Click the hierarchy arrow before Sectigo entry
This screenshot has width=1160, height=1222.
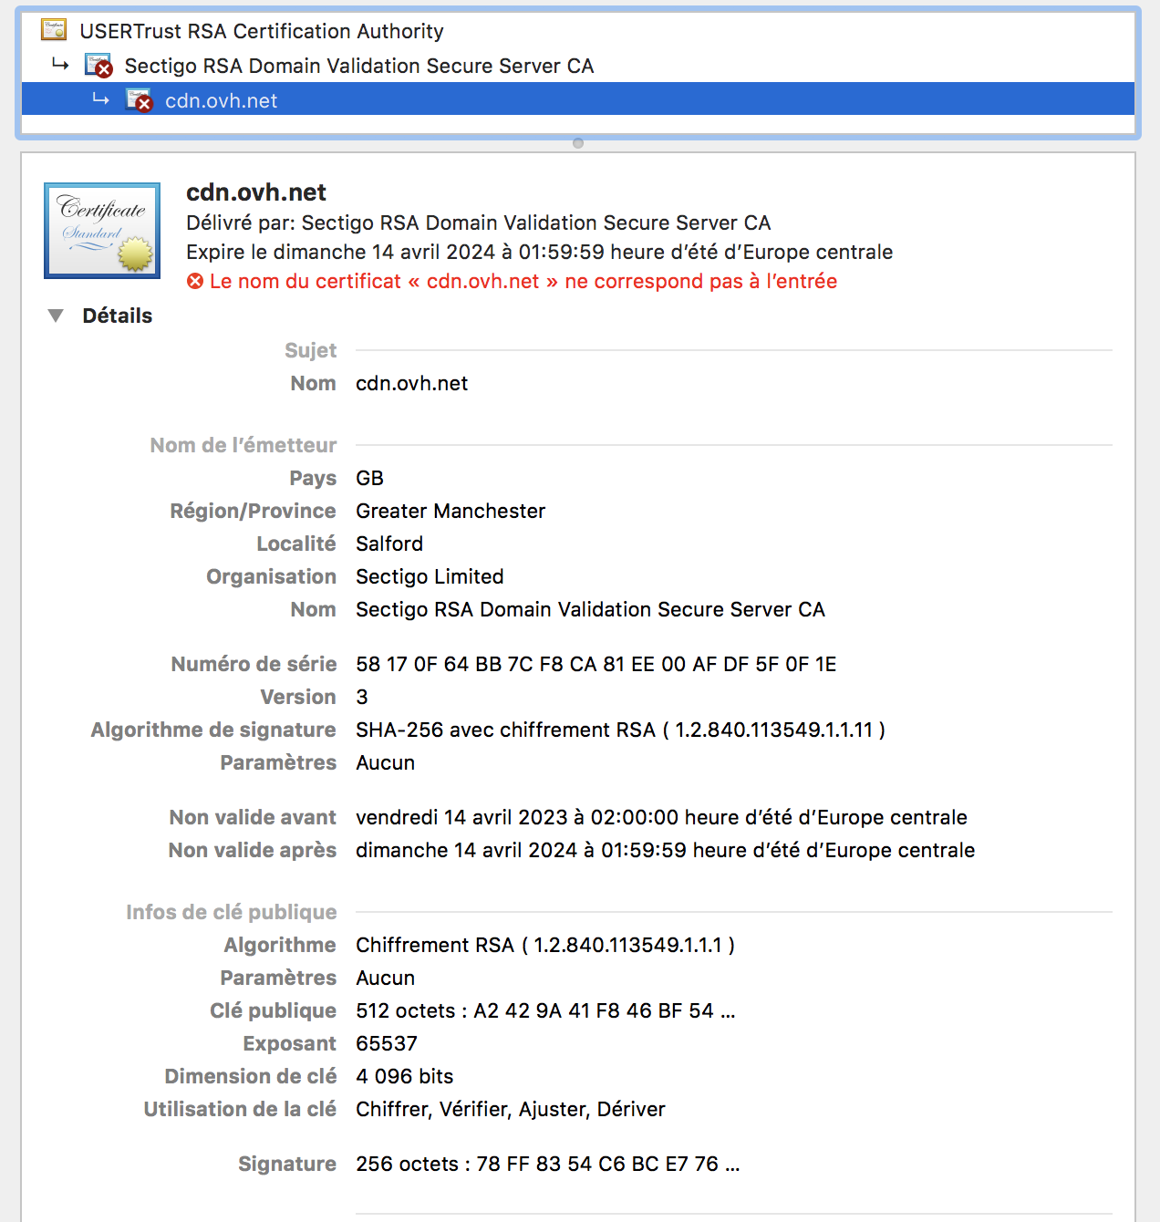point(60,64)
